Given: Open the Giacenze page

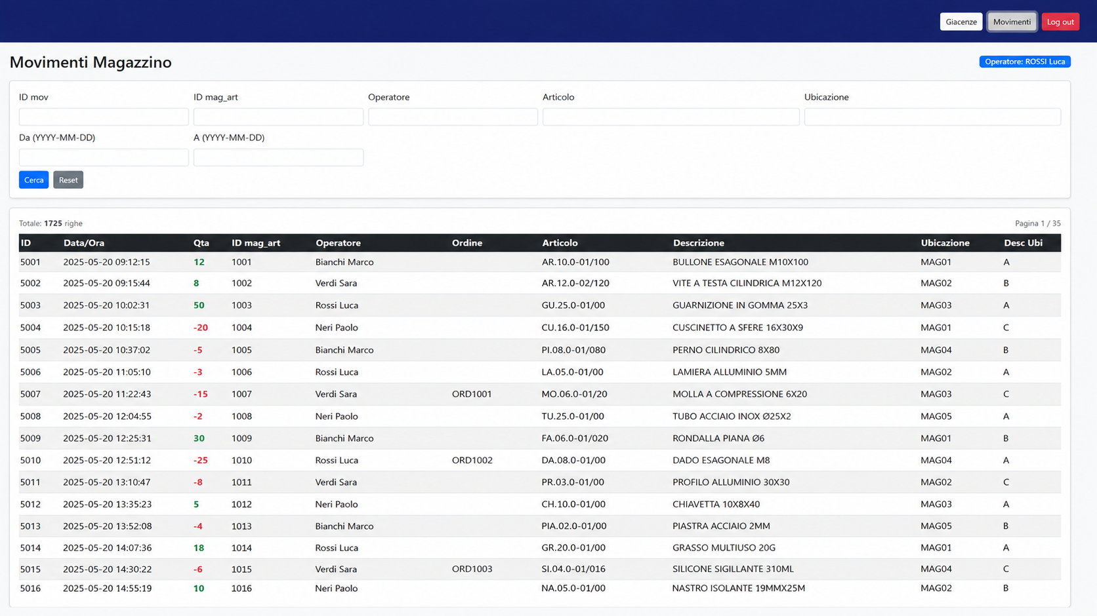Looking at the screenshot, I should pyautogui.click(x=961, y=22).
